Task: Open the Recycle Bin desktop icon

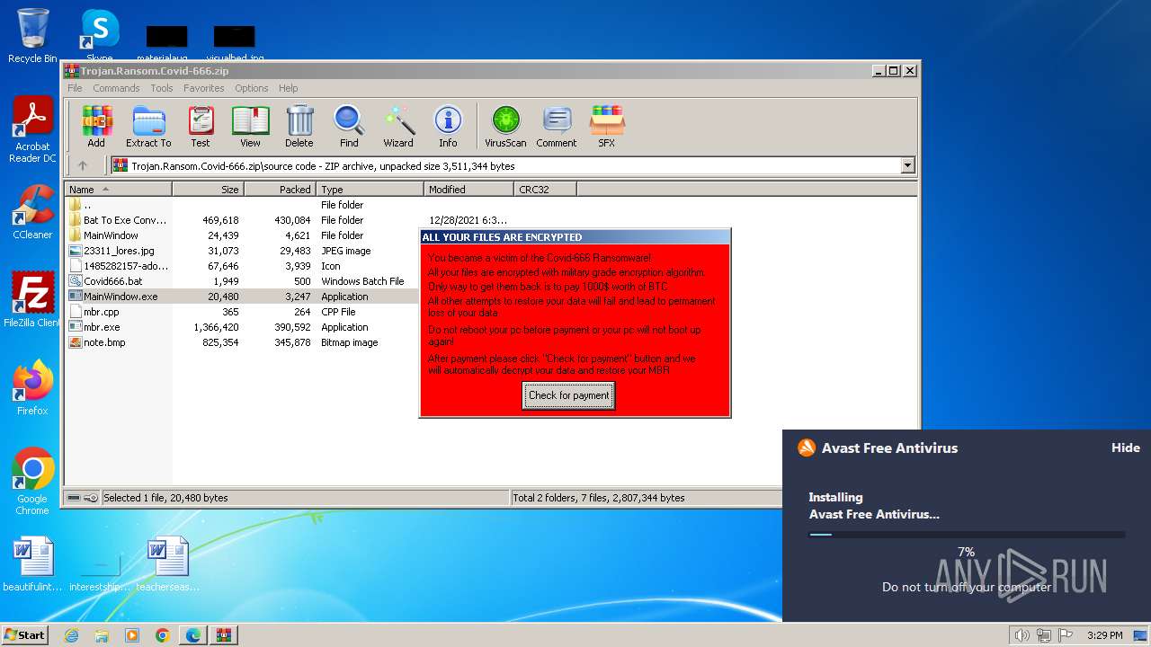Action: pyautogui.click(x=32, y=36)
